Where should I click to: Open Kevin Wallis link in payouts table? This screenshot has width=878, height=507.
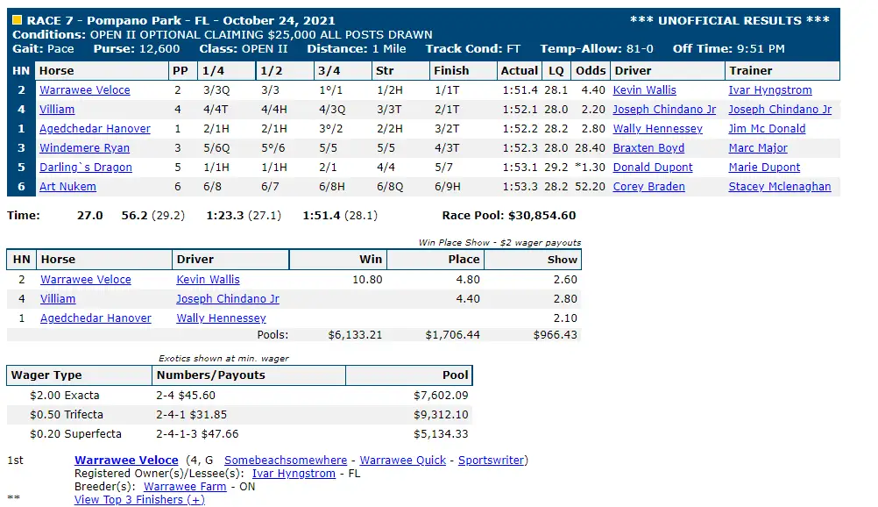[208, 279]
